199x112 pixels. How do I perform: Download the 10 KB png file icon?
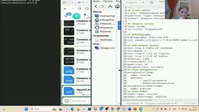click(x=69, y=80)
